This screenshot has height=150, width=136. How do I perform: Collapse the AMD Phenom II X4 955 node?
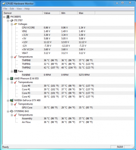8,79
